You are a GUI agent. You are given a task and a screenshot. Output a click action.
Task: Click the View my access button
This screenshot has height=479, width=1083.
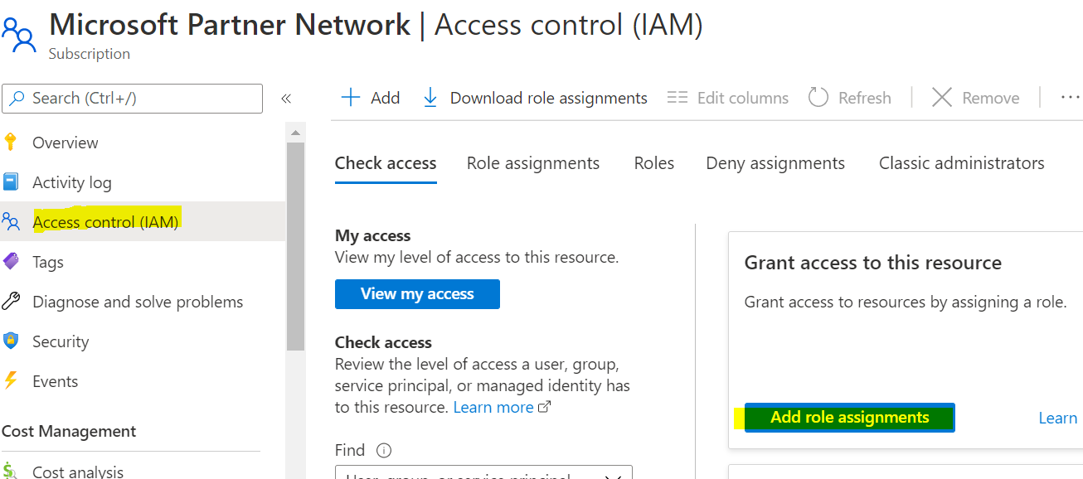pos(417,294)
